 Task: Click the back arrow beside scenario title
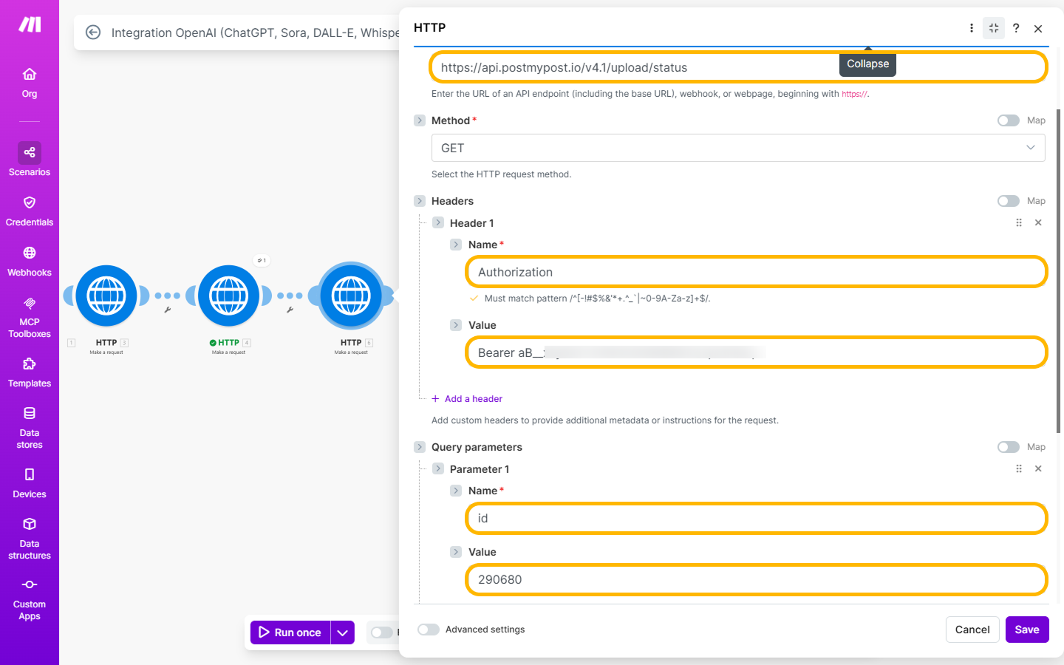[93, 33]
